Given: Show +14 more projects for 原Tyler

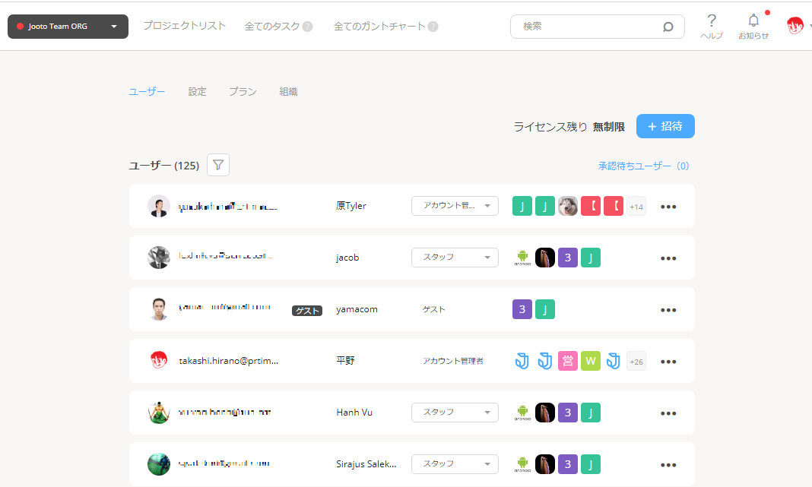Looking at the screenshot, I should tap(636, 206).
